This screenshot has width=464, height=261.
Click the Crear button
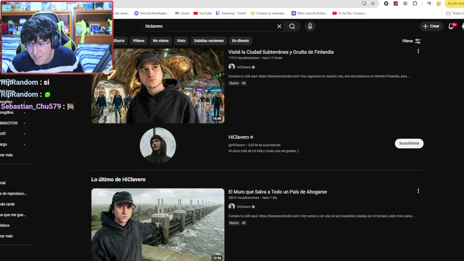click(431, 26)
